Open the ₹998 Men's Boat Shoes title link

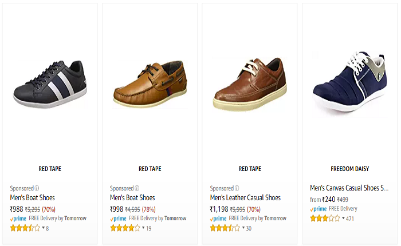(x=132, y=198)
